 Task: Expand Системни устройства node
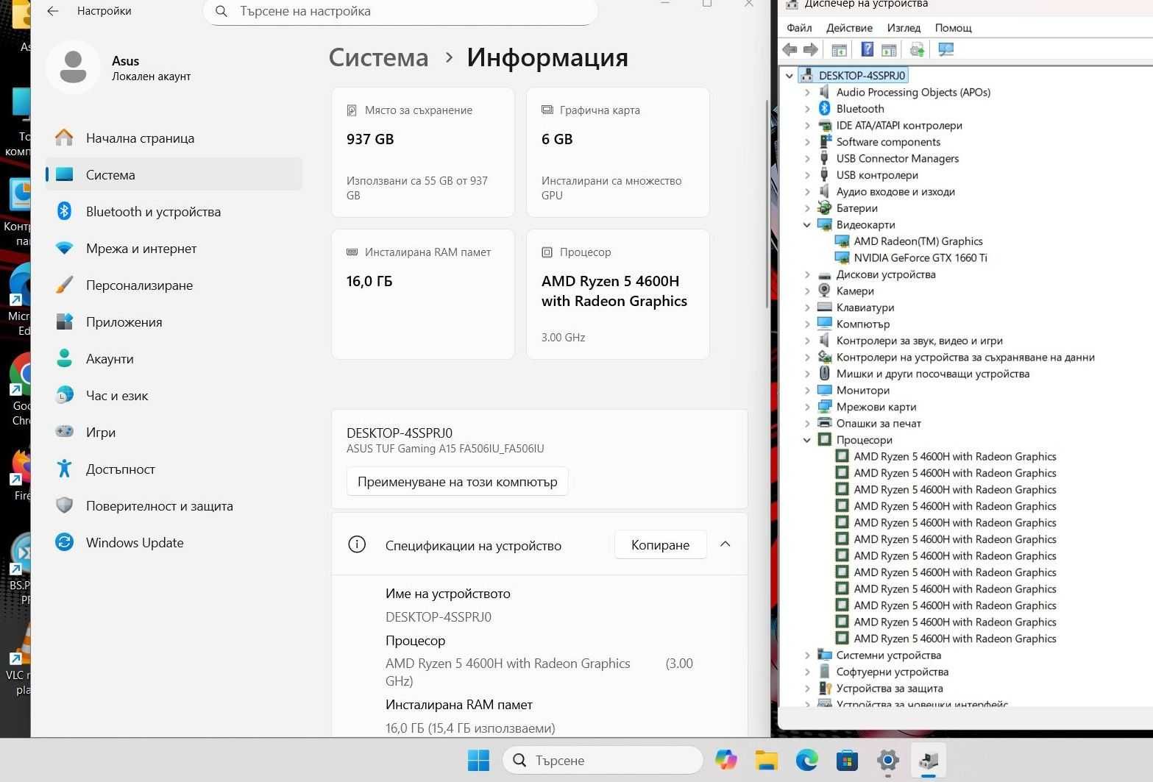pyautogui.click(x=807, y=655)
